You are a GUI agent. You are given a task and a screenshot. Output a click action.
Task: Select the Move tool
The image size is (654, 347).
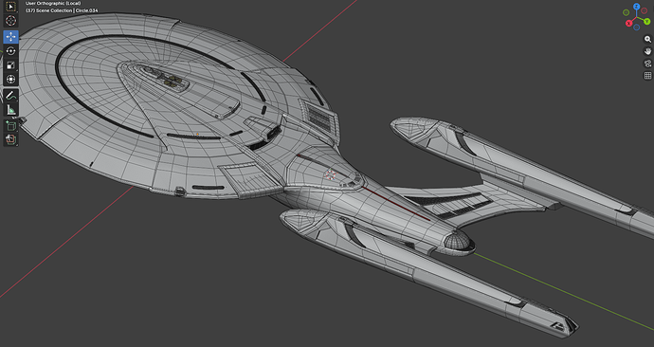point(10,37)
